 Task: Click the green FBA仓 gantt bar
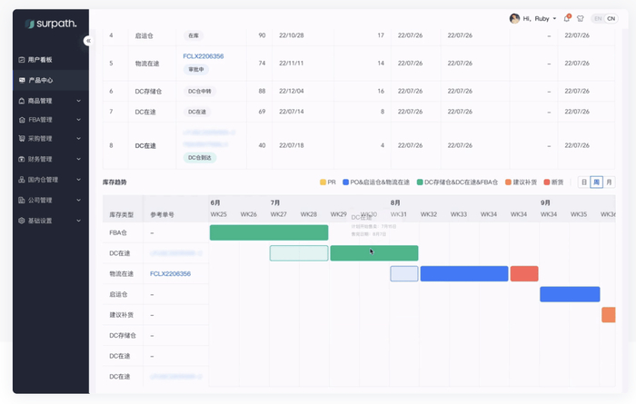[268, 232]
